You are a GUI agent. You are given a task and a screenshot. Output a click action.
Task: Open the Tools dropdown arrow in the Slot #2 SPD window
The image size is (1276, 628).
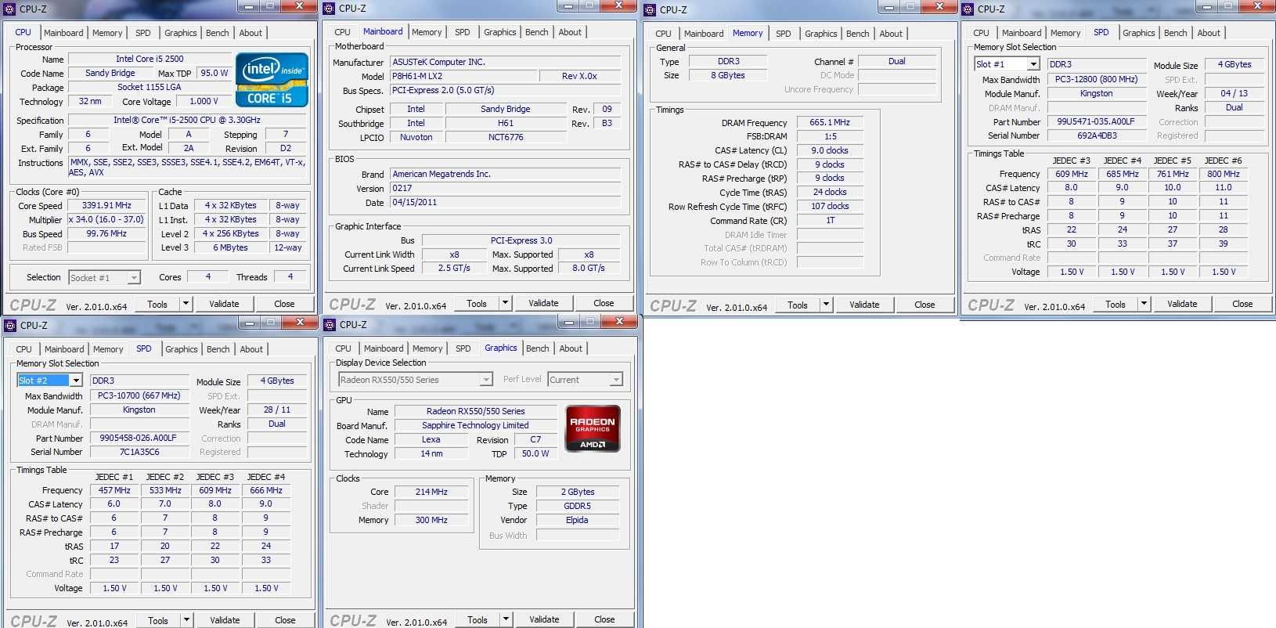186,619
